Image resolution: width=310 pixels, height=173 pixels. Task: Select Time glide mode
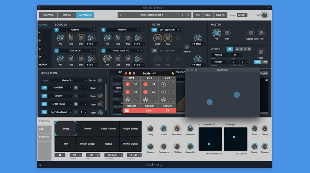tap(265, 62)
